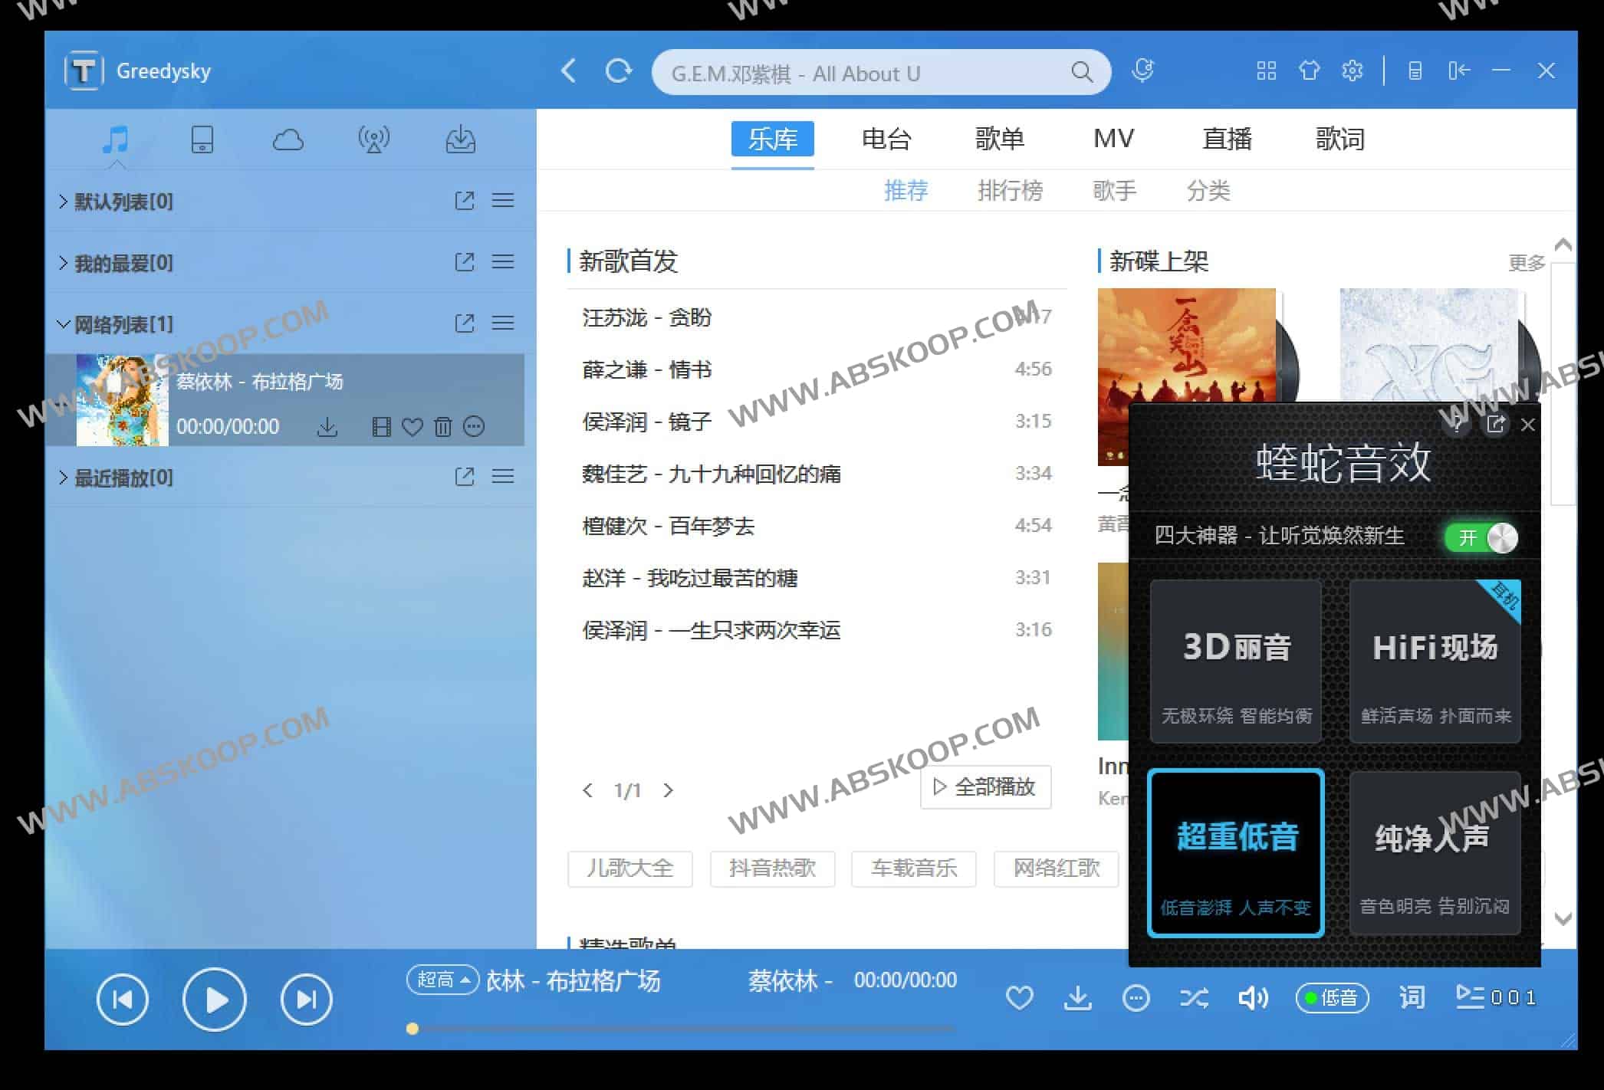Select the cloud music icon in the sidebar

click(x=288, y=140)
